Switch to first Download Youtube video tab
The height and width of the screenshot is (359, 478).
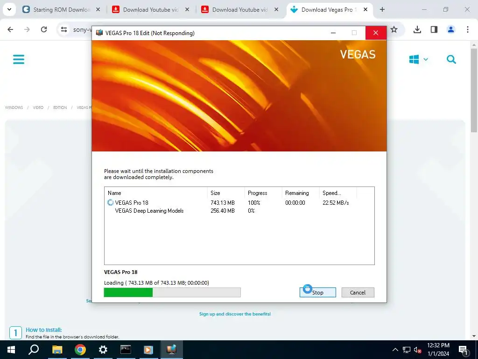pos(150,9)
